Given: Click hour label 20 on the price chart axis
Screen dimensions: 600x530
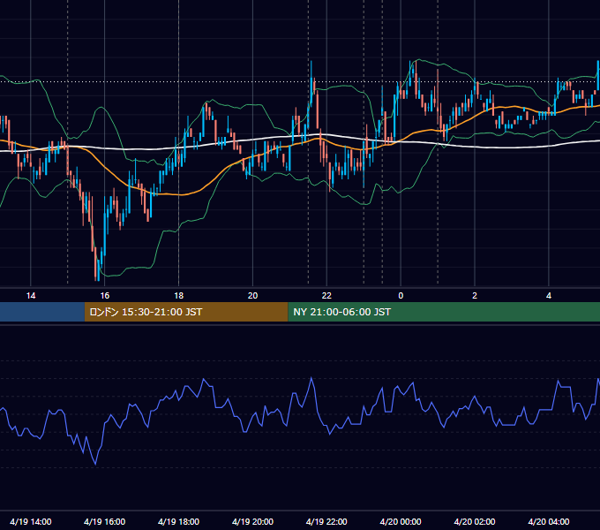Looking at the screenshot, I should (x=252, y=296).
